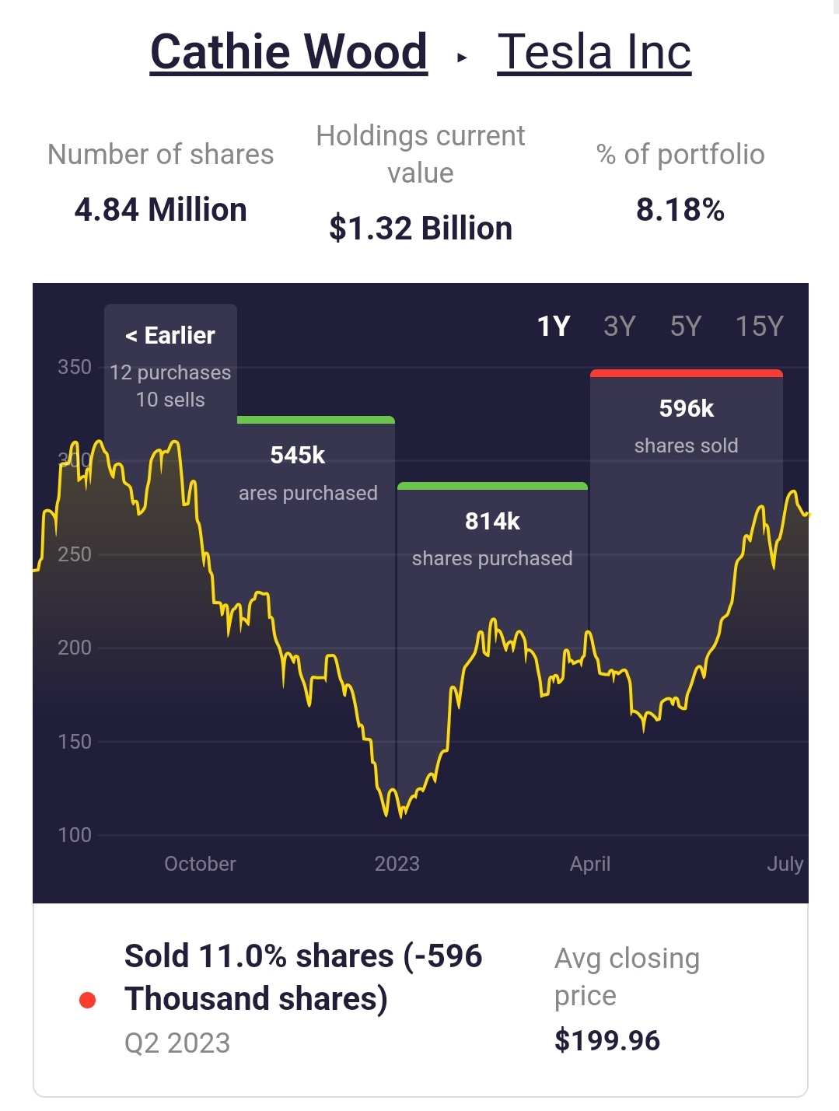Click the green bar above 814k purchased

pyautogui.click(x=492, y=487)
